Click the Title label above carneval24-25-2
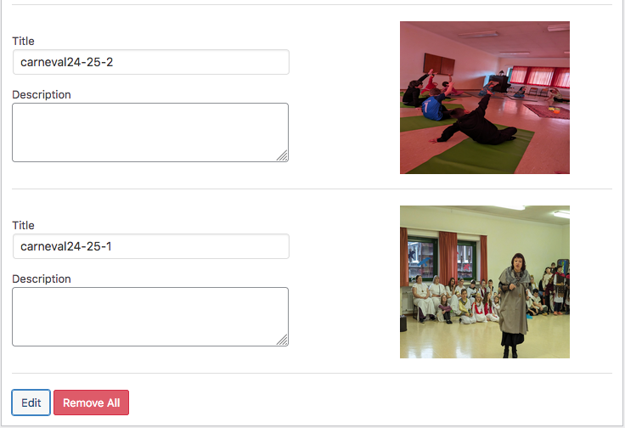Viewport: 625px width, 428px height. pos(23,41)
